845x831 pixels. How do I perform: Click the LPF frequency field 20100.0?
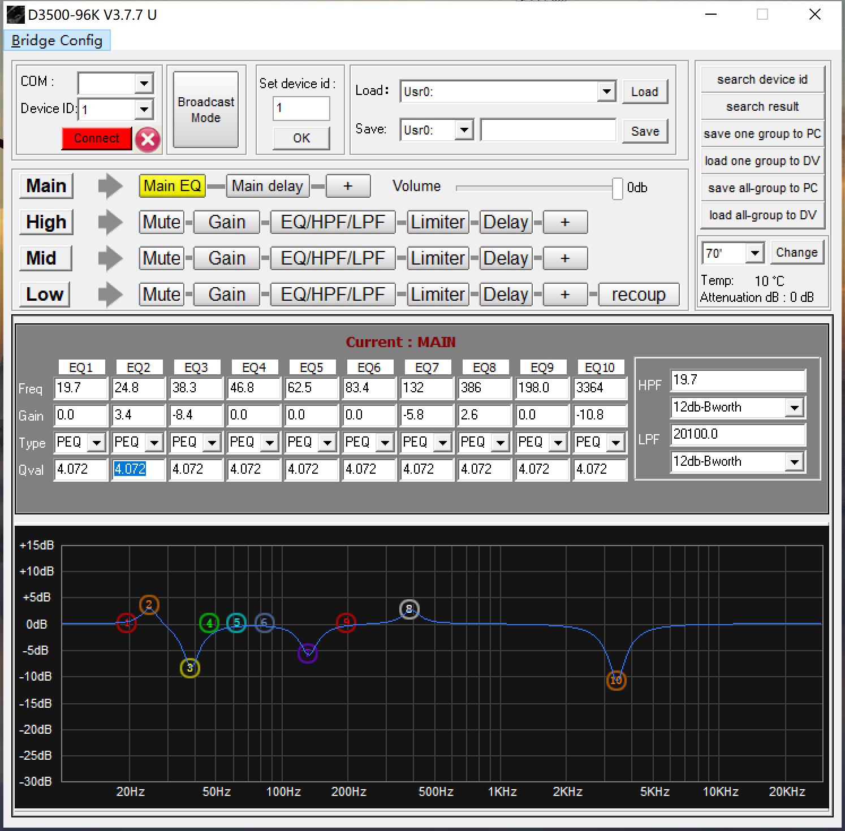coord(738,434)
